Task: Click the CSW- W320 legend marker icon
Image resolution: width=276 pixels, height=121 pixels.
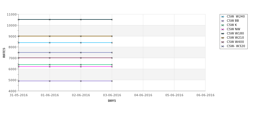Action: click(x=223, y=46)
